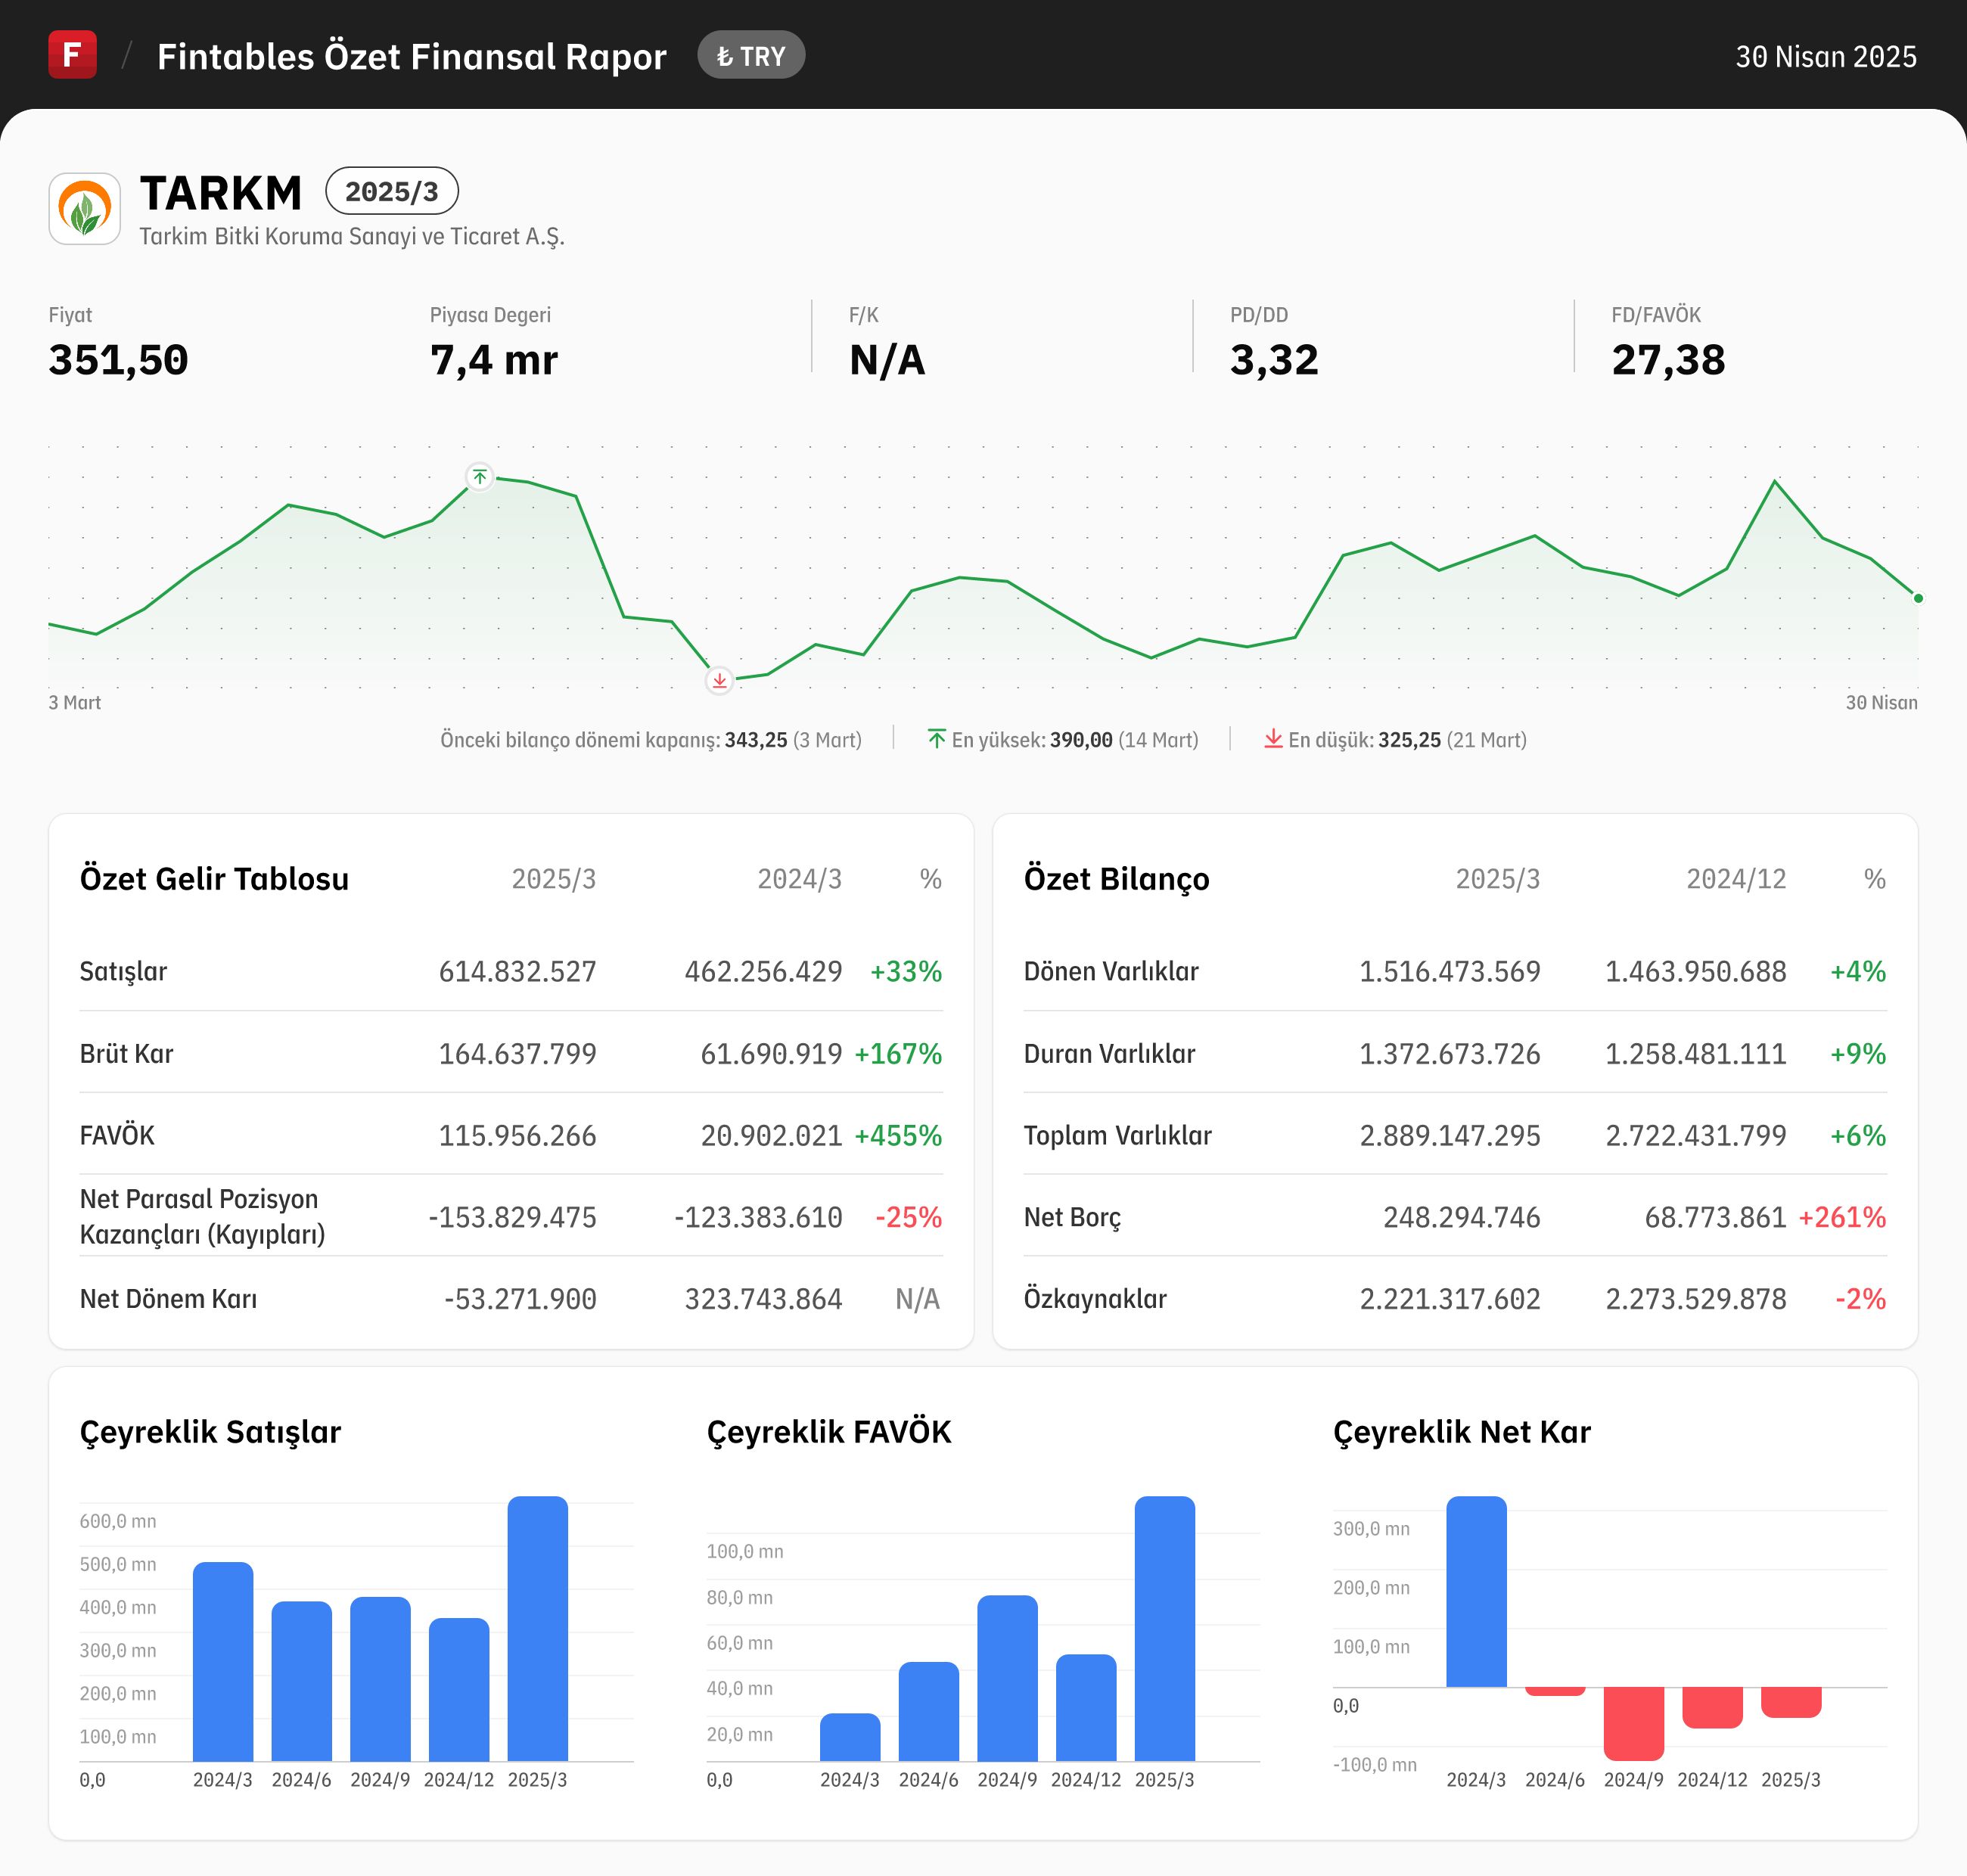
Task: Click FAVÖK 2024/3 value 20.902.021
Action: [771, 1136]
